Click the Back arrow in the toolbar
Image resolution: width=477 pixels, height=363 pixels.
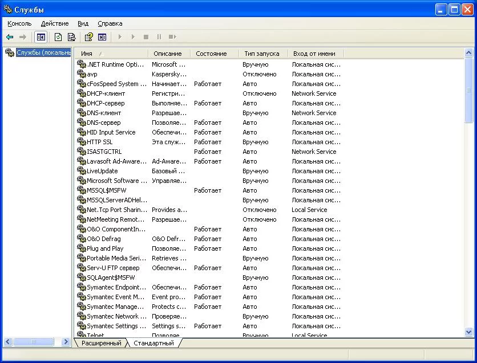(10, 37)
